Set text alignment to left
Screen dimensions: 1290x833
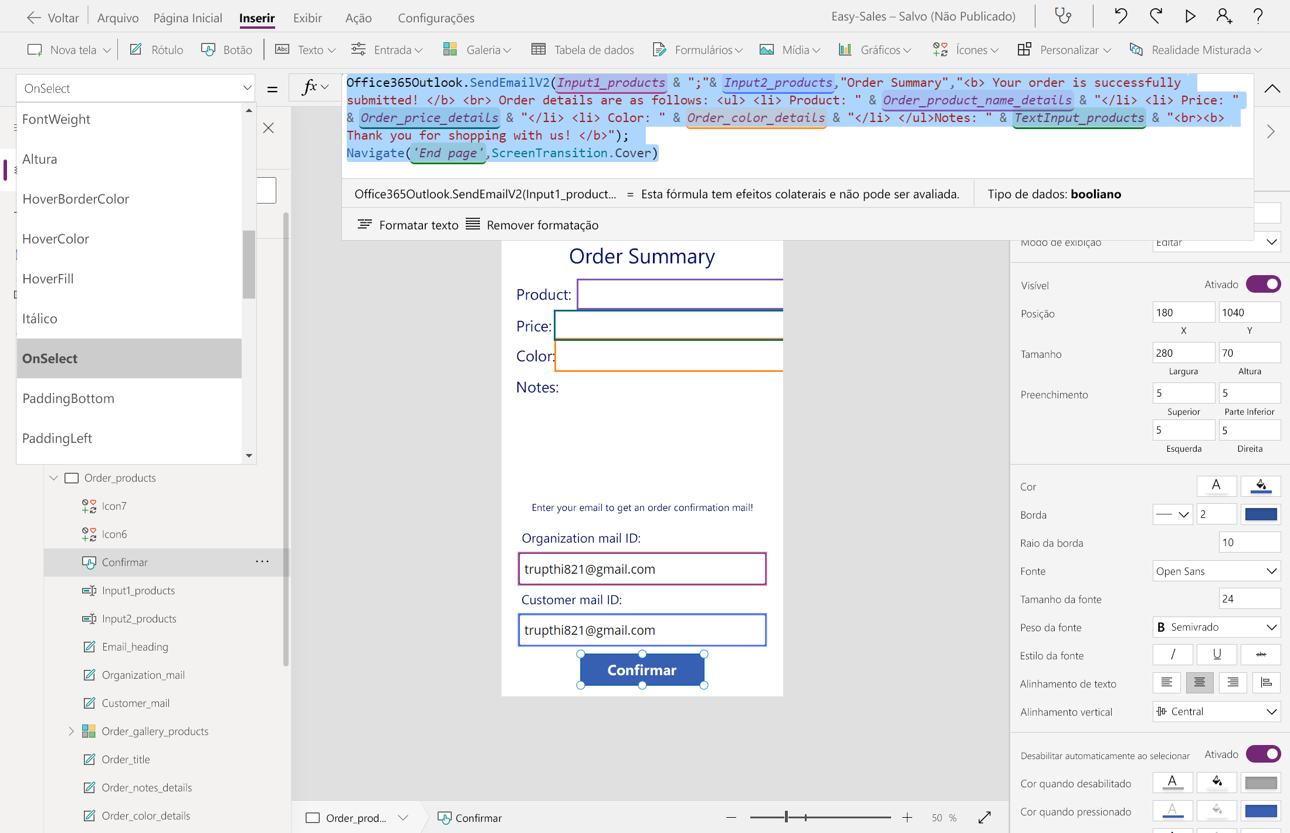(x=1166, y=682)
